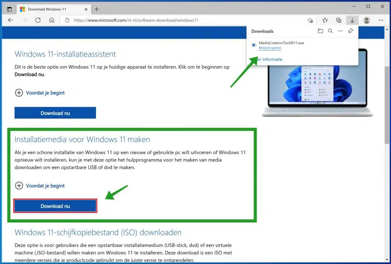Open the browser home page

[52, 20]
